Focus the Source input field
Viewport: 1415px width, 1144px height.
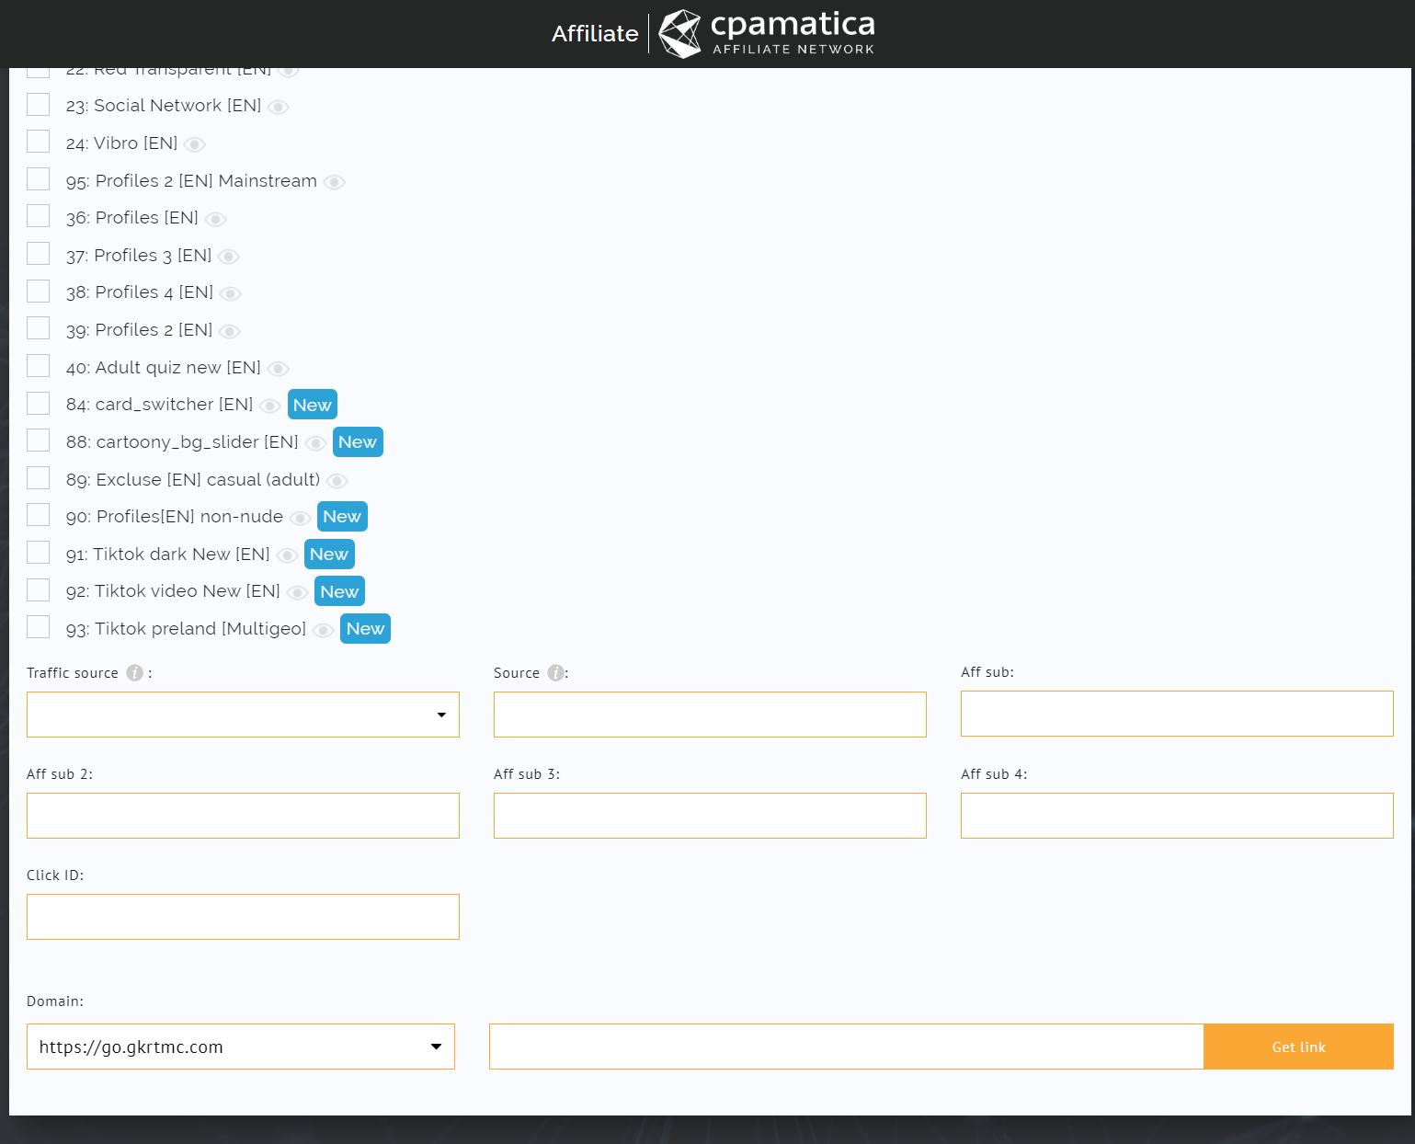pyautogui.click(x=710, y=715)
